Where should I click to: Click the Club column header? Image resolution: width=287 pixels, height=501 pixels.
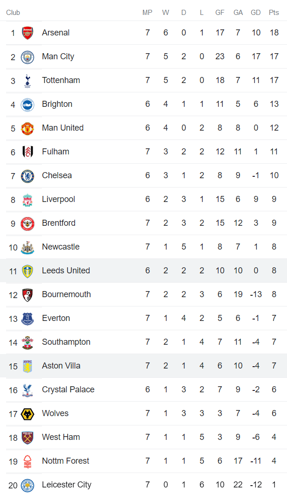(13, 13)
